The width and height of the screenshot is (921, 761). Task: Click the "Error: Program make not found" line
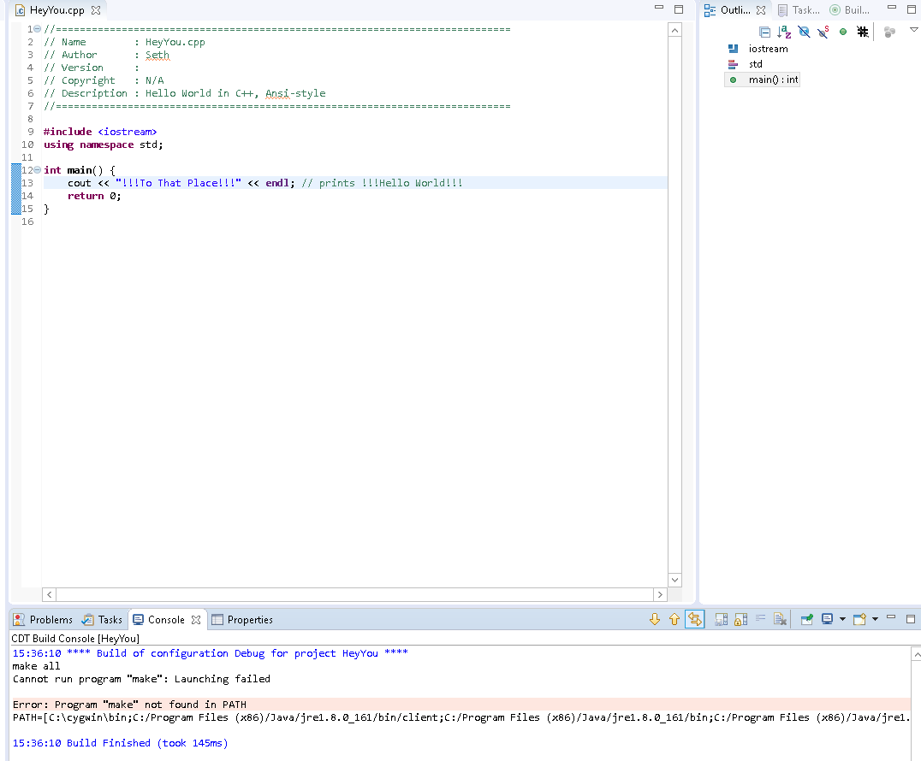pos(461,704)
